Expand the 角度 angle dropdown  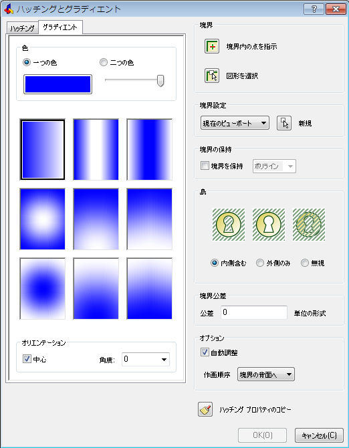pos(146,359)
